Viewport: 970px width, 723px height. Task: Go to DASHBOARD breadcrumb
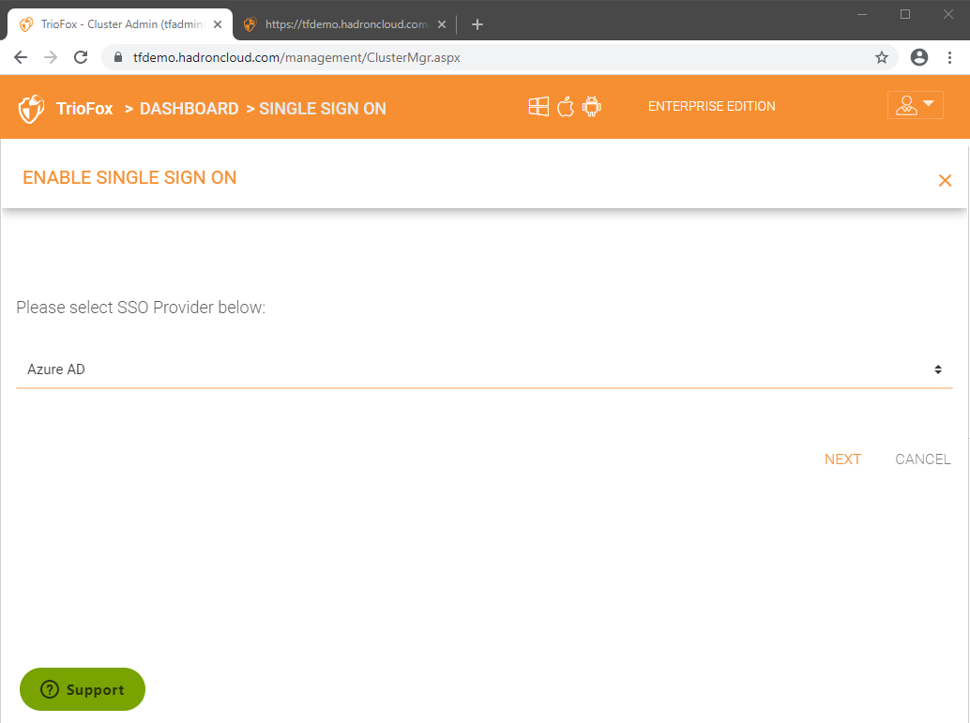[189, 108]
